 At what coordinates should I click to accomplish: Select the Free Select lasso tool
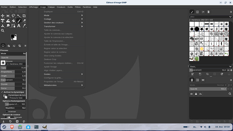(14, 16)
